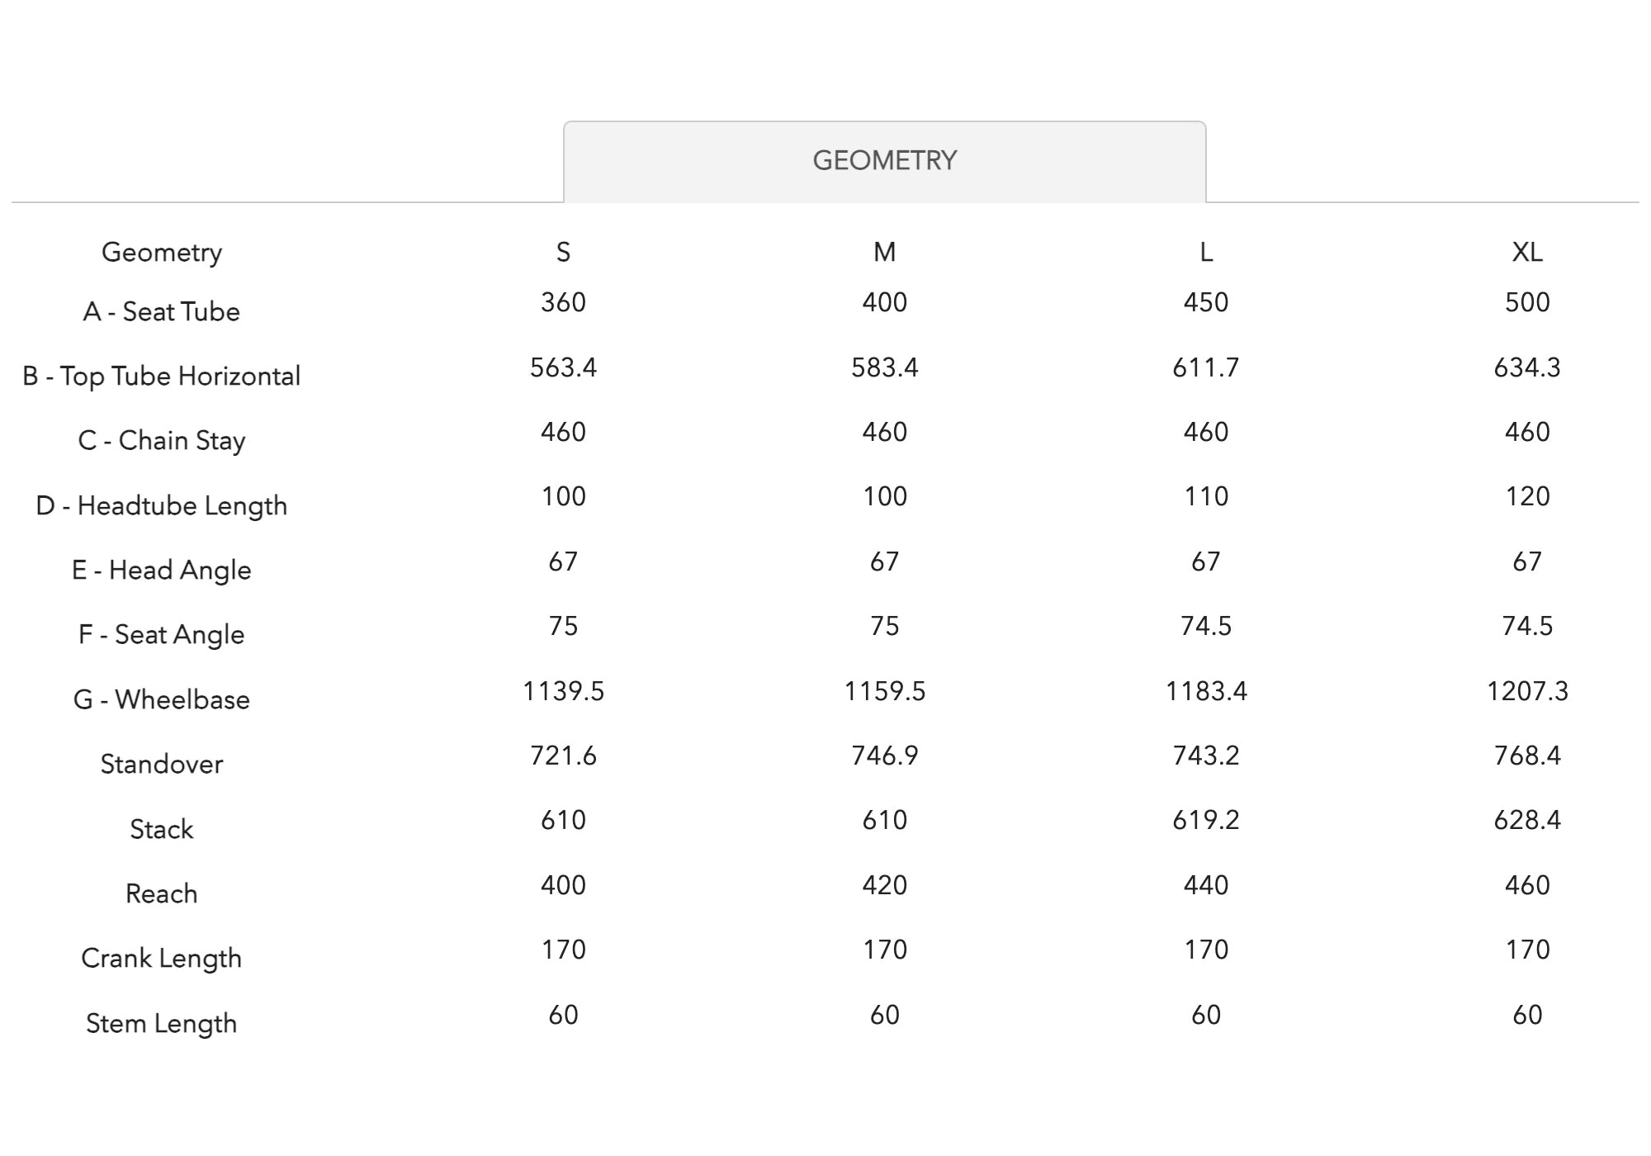Click the S size column header
The width and height of the screenshot is (1651, 1156).
click(563, 252)
